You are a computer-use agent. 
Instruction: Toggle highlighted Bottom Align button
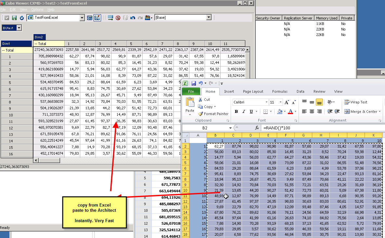(319, 102)
